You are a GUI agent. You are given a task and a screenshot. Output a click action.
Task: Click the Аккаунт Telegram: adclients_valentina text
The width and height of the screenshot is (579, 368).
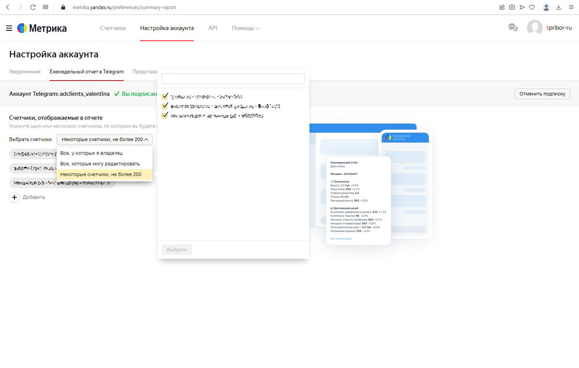point(59,93)
